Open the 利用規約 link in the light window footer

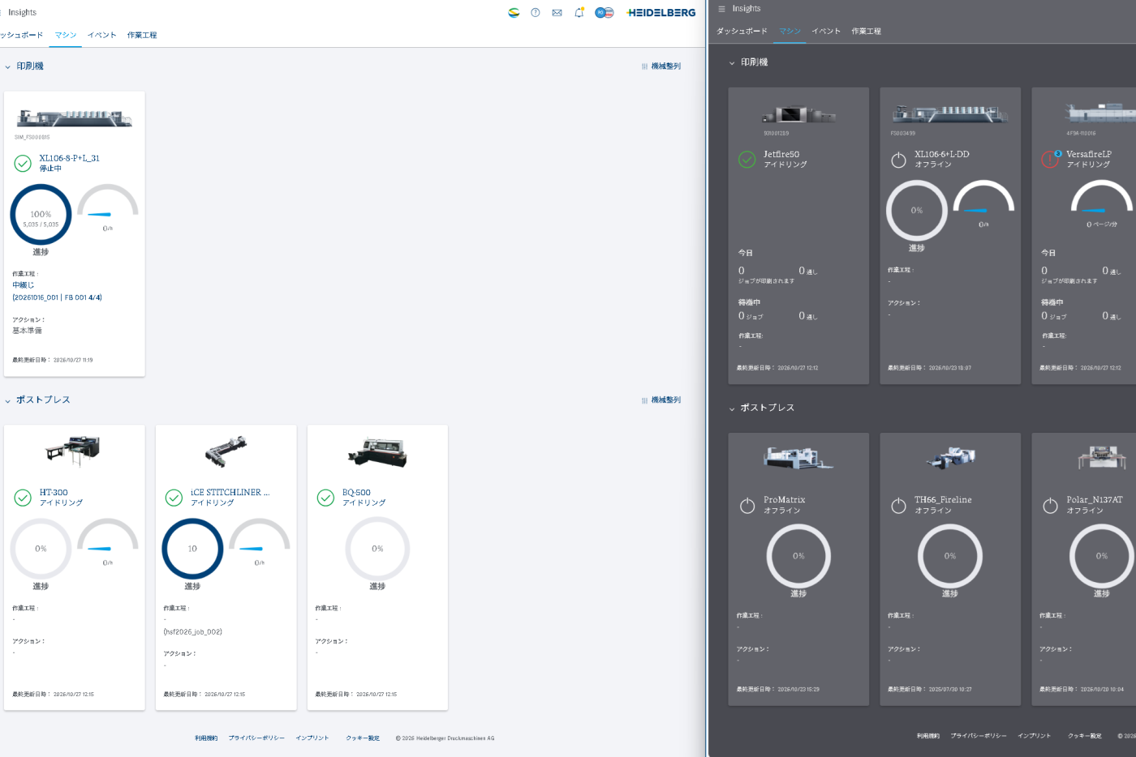click(x=206, y=738)
